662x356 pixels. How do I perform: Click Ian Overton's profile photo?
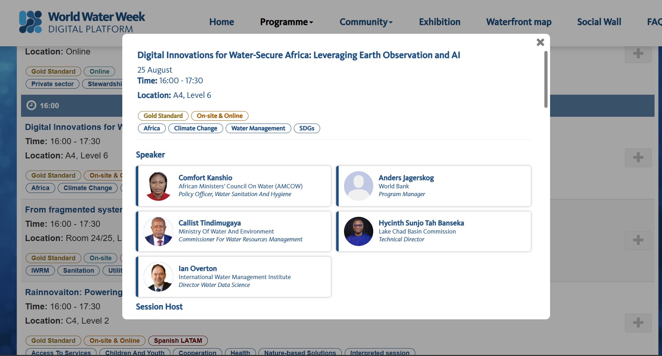pyautogui.click(x=158, y=277)
